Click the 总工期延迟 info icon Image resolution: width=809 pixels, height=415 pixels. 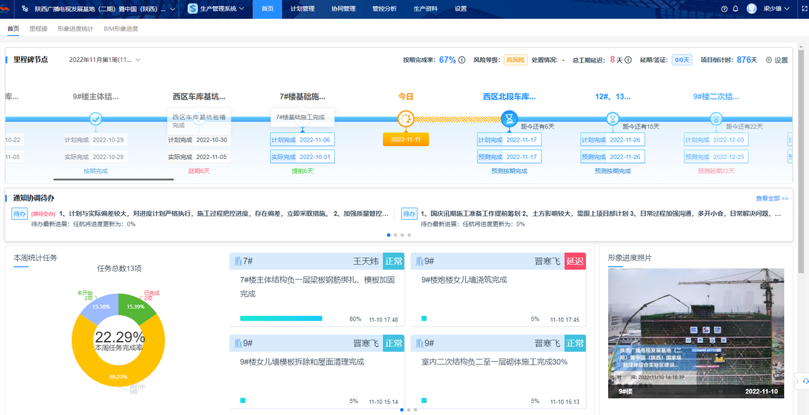(x=629, y=59)
